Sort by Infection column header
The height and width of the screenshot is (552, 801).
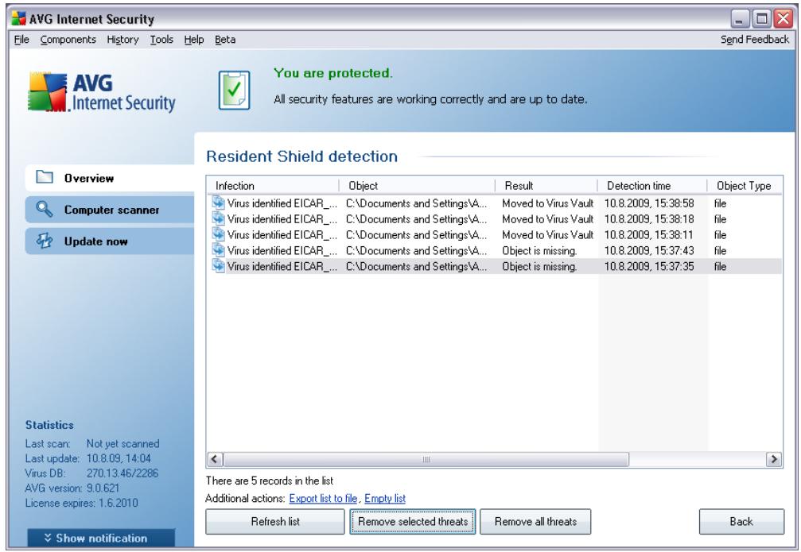click(x=273, y=186)
